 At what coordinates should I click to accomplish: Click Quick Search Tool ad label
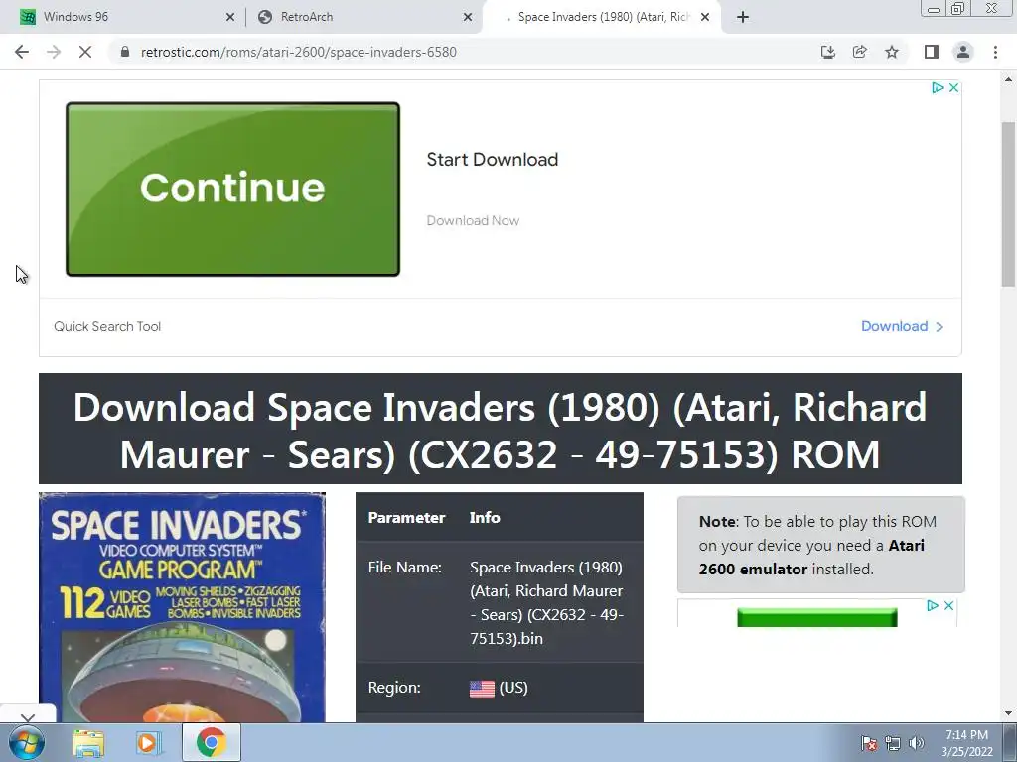pos(107,326)
